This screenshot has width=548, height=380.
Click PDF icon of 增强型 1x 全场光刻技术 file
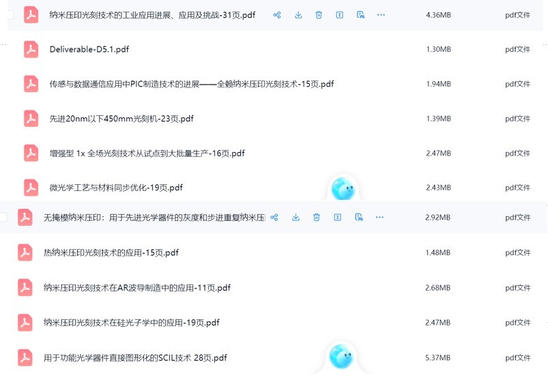tap(31, 153)
